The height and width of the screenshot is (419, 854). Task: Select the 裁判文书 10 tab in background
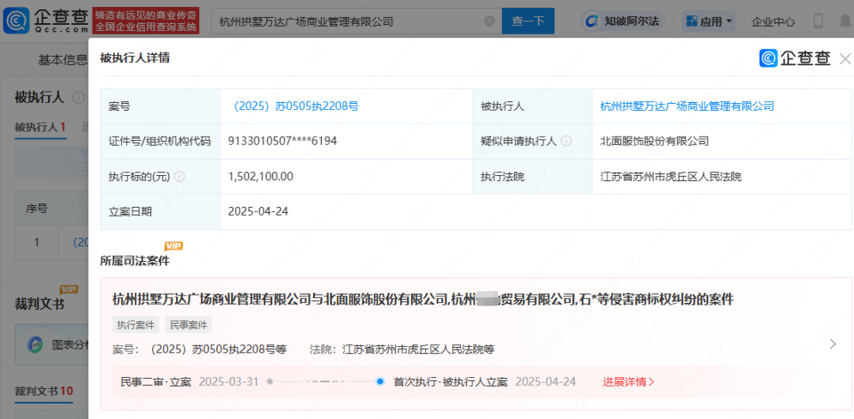pyautogui.click(x=44, y=391)
